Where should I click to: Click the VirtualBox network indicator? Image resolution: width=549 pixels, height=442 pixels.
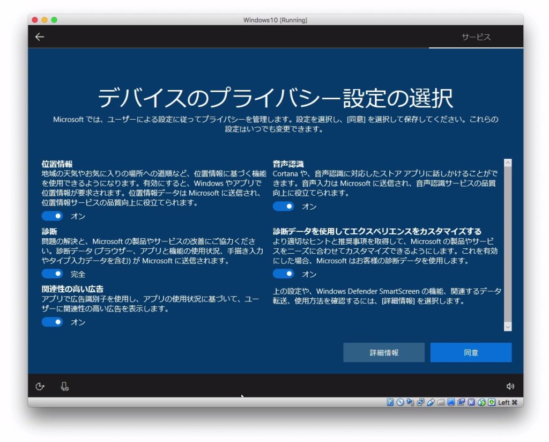(420, 402)
